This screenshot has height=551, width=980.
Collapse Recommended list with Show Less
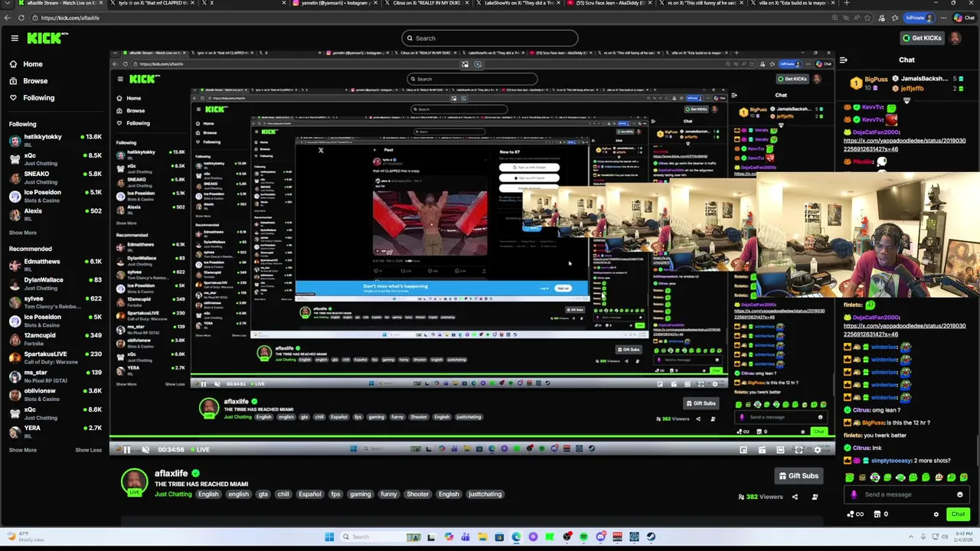tap(88, 450)
